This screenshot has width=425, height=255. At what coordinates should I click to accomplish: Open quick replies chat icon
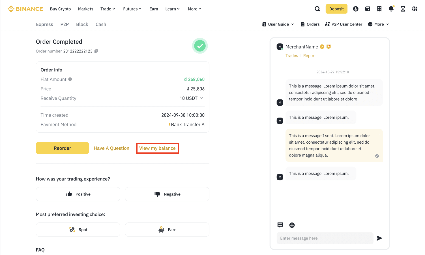point(280,225)
